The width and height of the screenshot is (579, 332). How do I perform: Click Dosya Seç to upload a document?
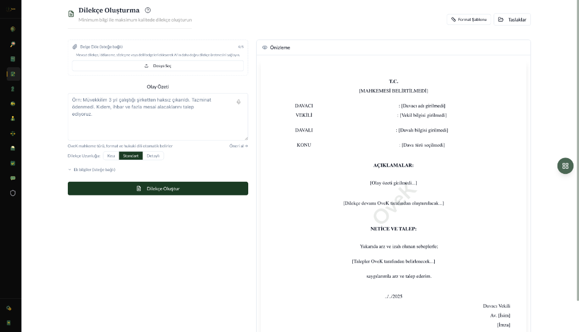pos(158,66)
